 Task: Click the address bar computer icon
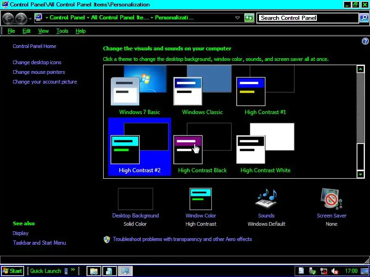point(38,18)
